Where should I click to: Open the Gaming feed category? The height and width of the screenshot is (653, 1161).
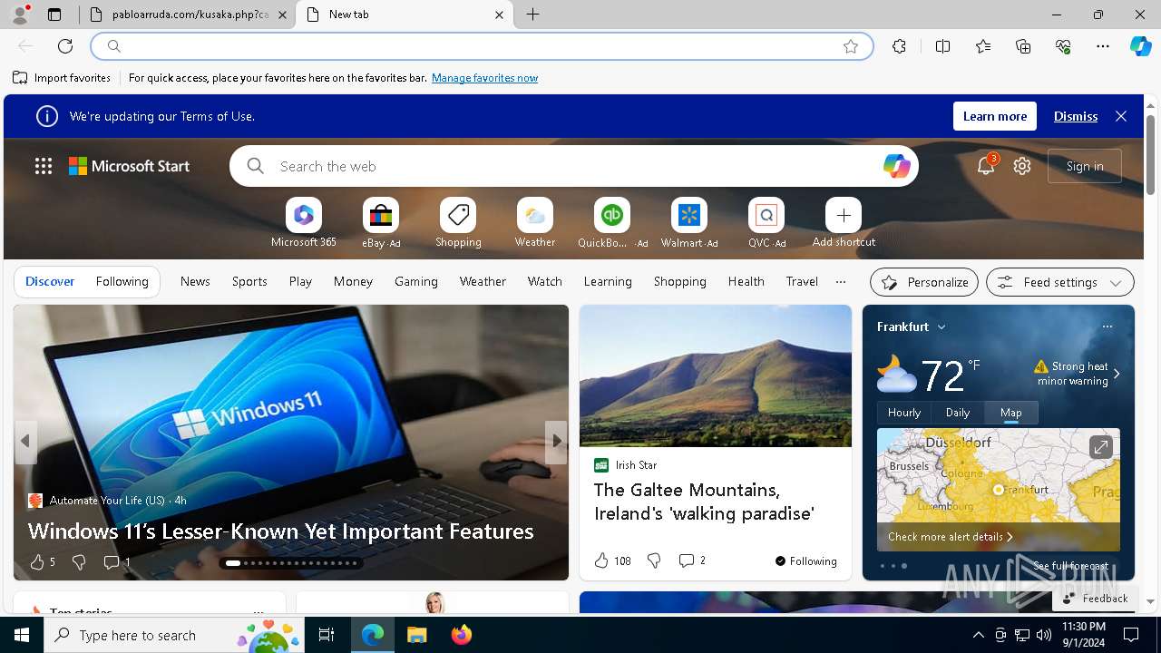[416, 281]
